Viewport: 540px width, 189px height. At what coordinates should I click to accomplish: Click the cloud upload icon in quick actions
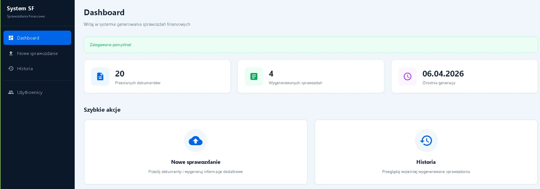click(x=196, y=141)
